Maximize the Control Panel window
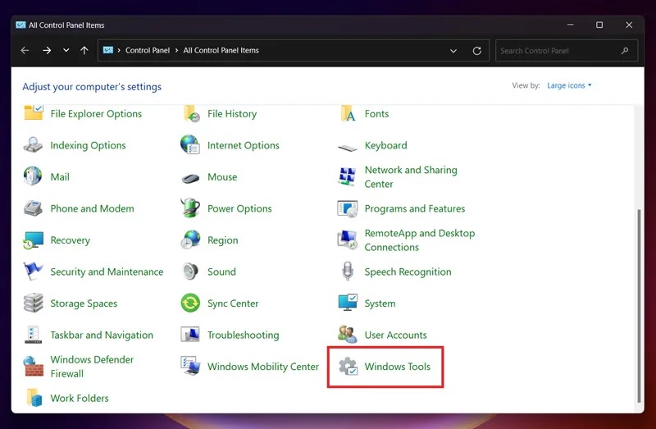Viewport: 656px width, 429px height. 599,25
